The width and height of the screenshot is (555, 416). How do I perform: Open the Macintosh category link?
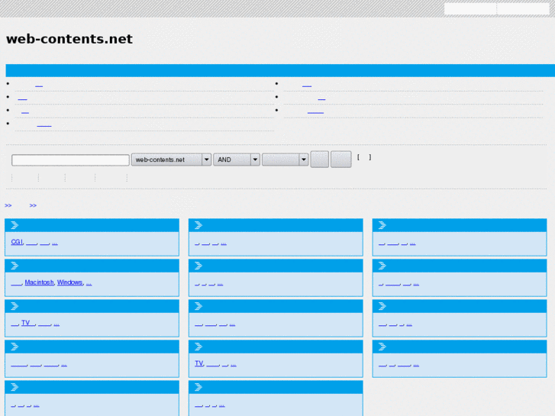coord(39,282)
